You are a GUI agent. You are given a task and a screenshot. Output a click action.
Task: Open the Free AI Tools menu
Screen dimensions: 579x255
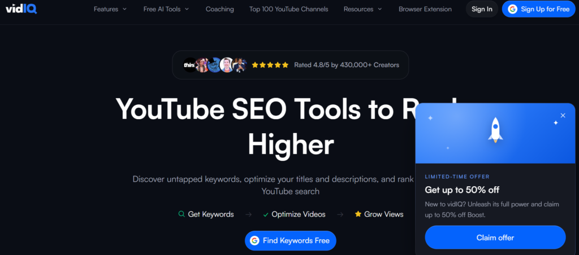(166, 9)
